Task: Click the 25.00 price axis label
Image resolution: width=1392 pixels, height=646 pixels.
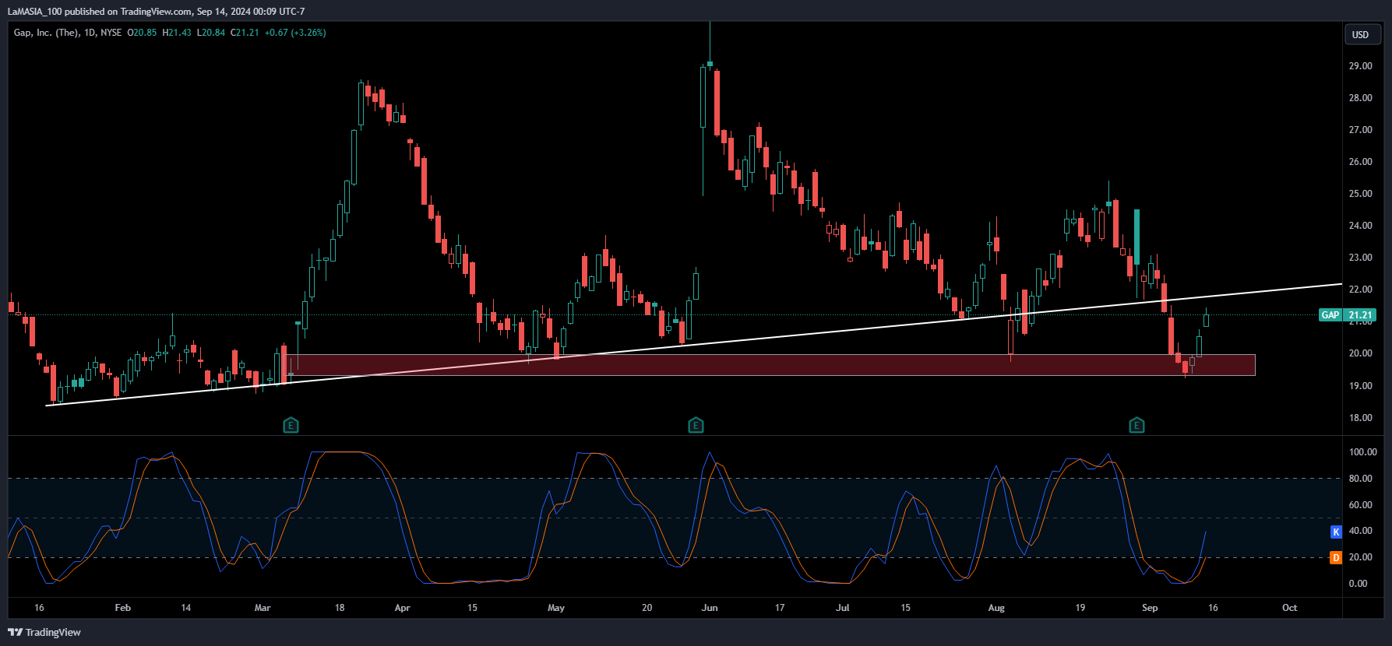Action: pos(1361,194)
